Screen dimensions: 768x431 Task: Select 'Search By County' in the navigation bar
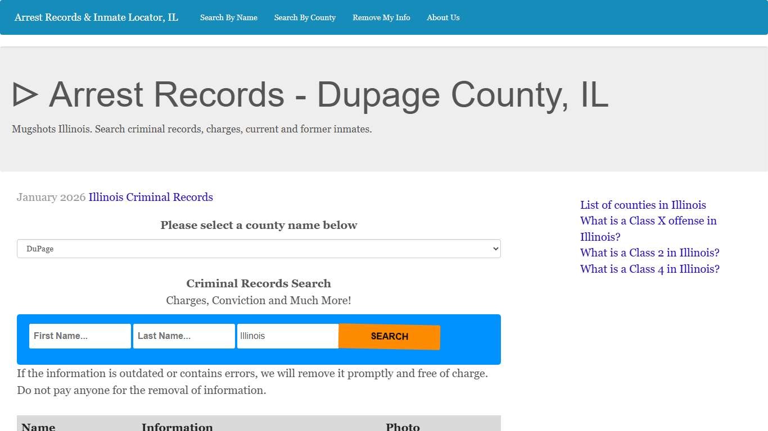pyautogui.click(x=305, y=17)
